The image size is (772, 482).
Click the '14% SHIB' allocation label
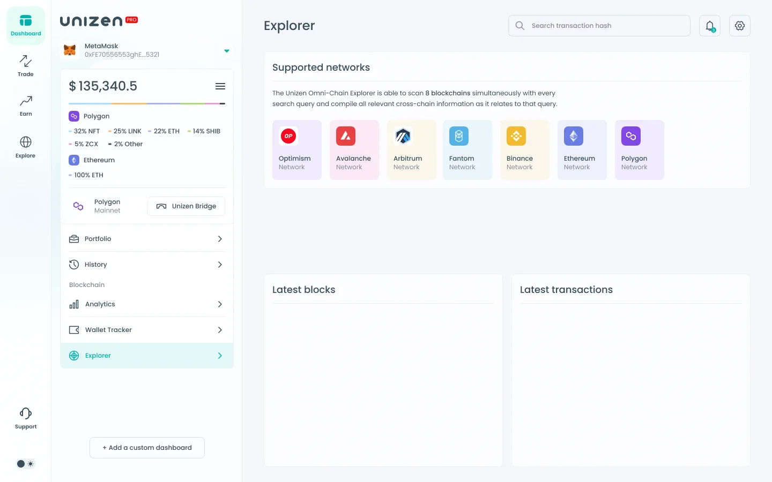[x=204, y=131]
